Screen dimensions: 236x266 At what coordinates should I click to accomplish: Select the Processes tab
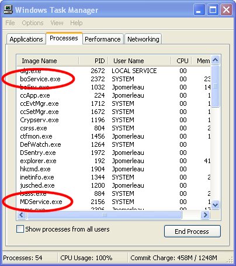click(x=64, y=38)
